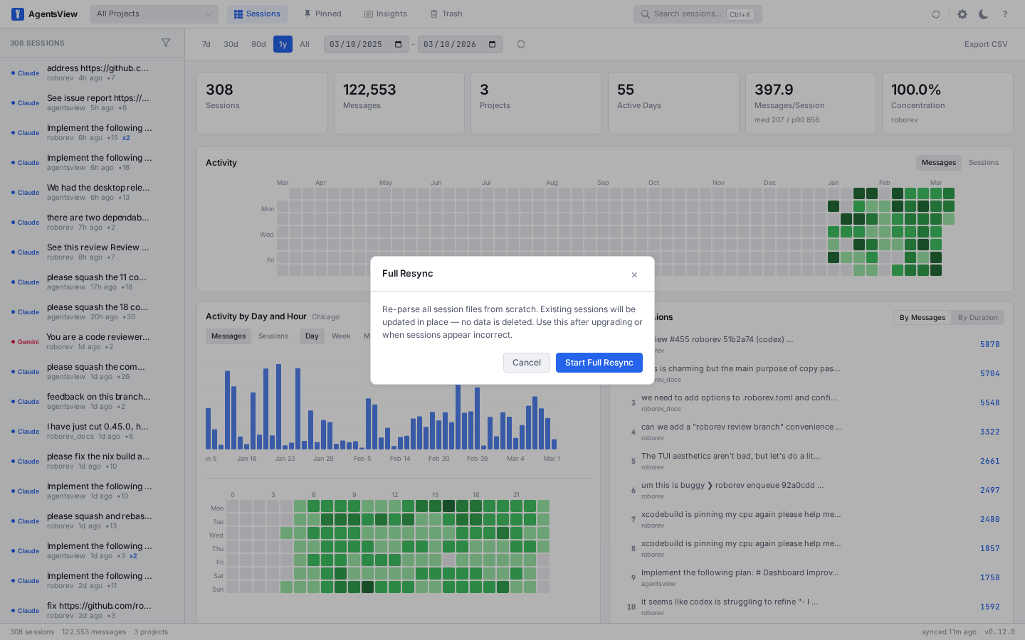Open the end date calendar picker
This screenshot has height=640, width=1025.
click(x=491, y=43)
